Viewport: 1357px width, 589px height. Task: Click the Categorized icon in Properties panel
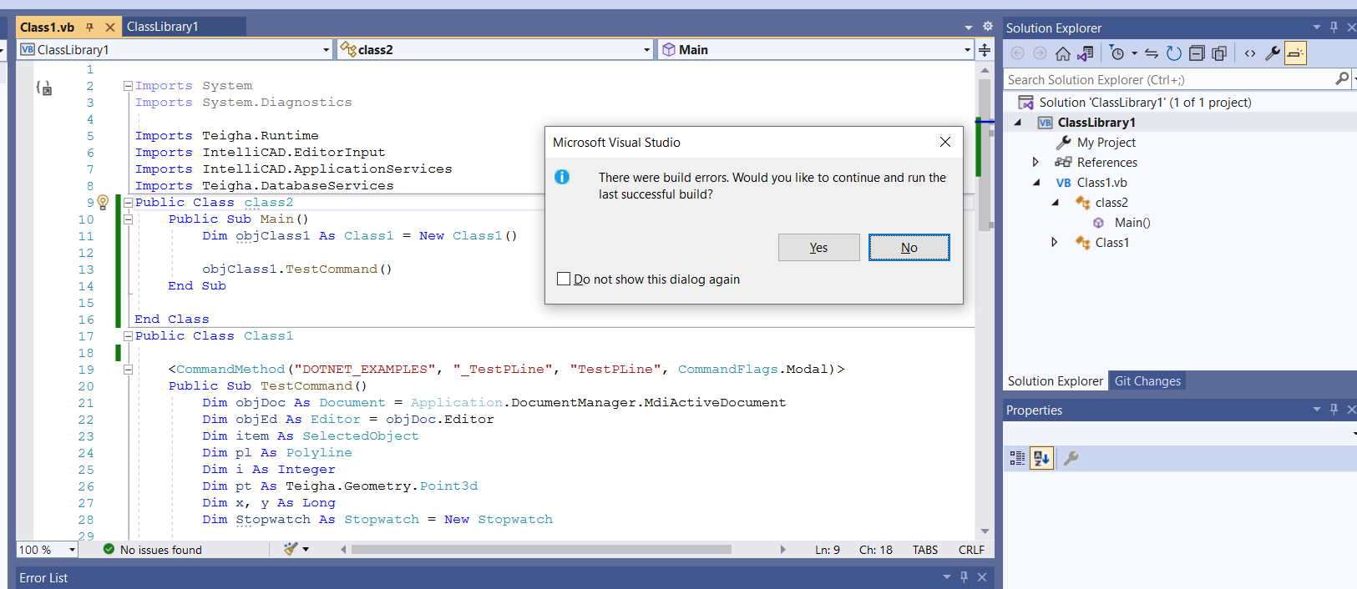click(x=1017, y=458)
